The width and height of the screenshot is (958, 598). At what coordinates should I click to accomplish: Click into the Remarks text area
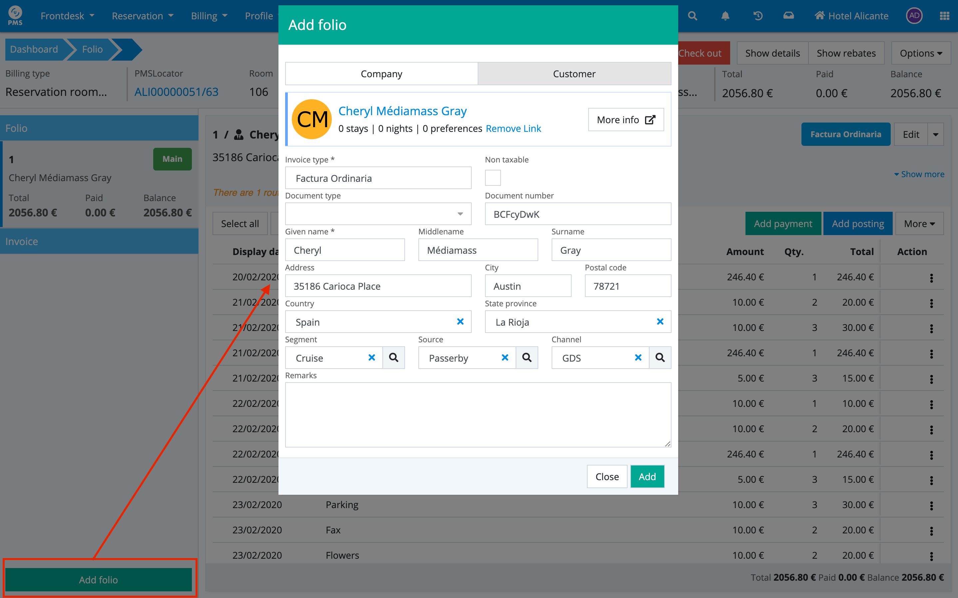point(478,414)
